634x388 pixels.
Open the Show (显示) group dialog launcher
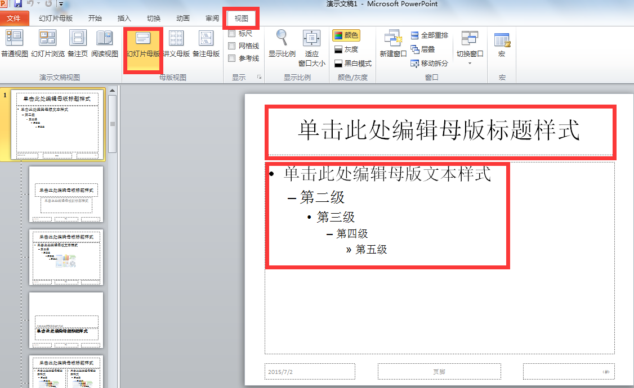pyautogui.click(x=259, y=77)
